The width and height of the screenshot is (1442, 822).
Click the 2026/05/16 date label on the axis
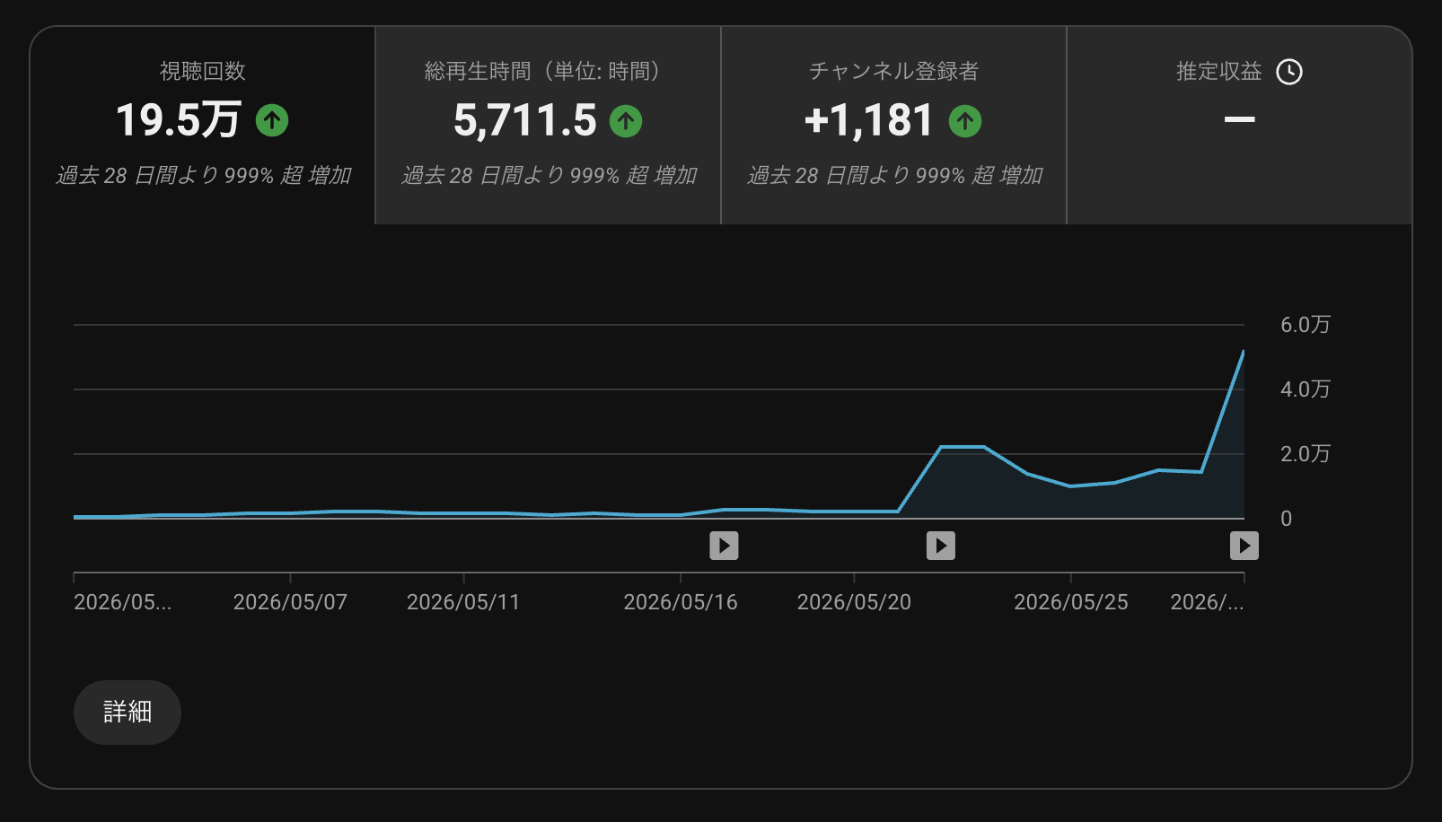click(681, 602)
